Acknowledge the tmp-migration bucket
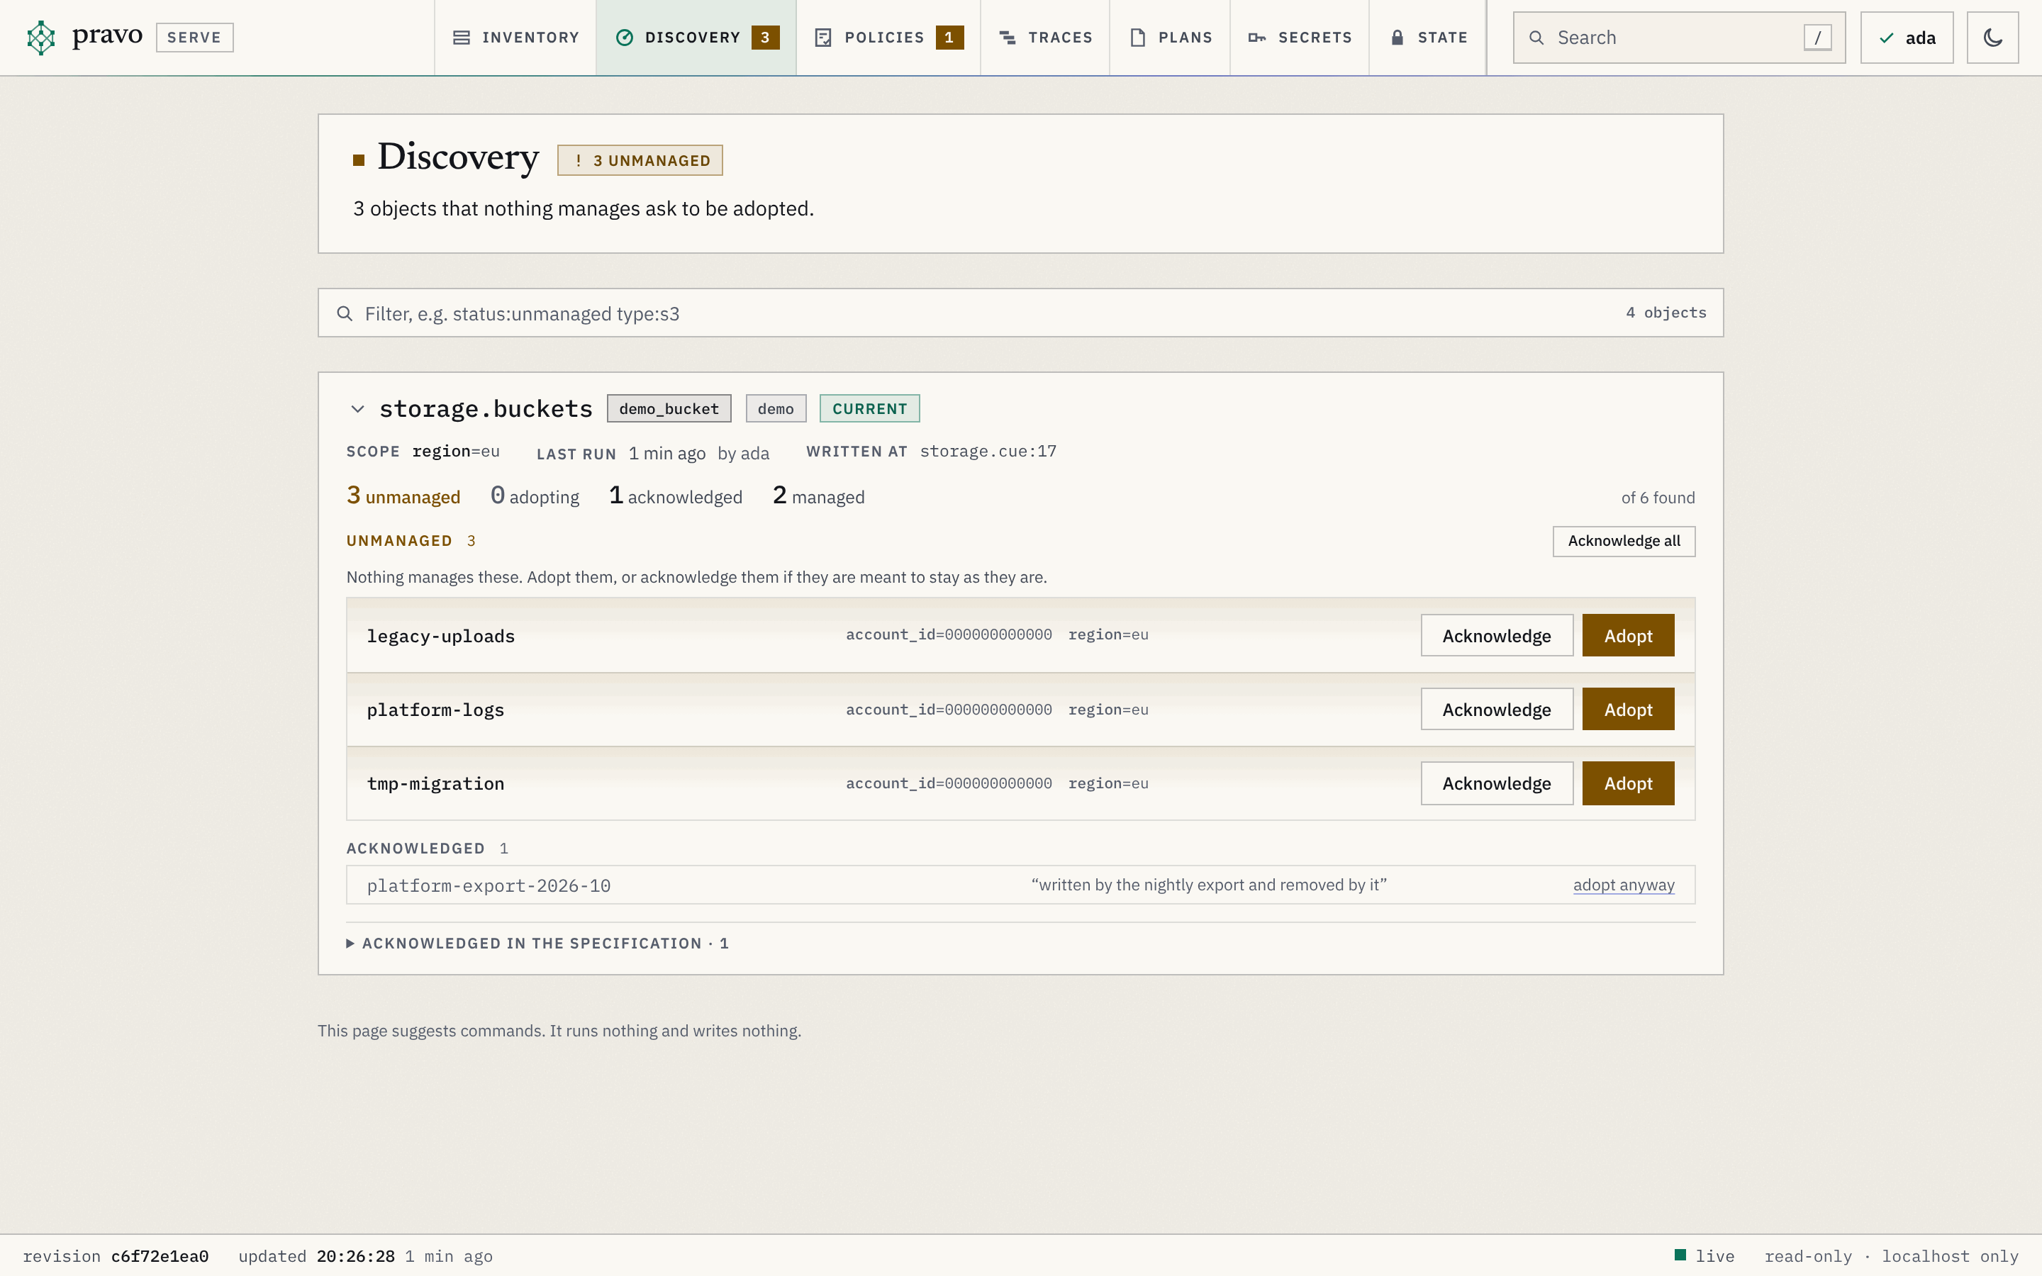Viewport: 2042px width, 1276px height. [x=1496, y=783]
